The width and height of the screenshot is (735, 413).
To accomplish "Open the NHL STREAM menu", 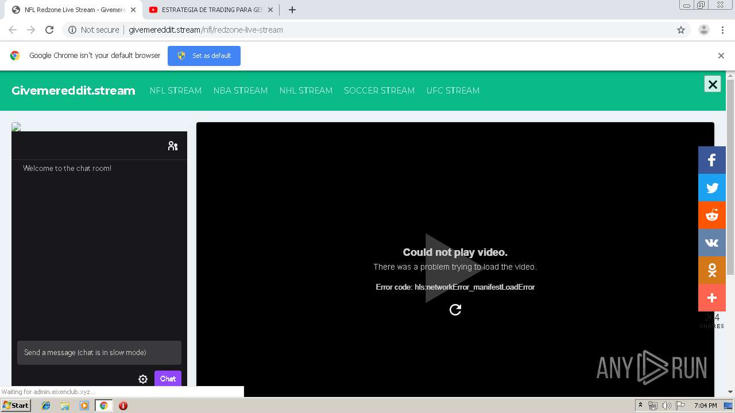I will (306, 91).
